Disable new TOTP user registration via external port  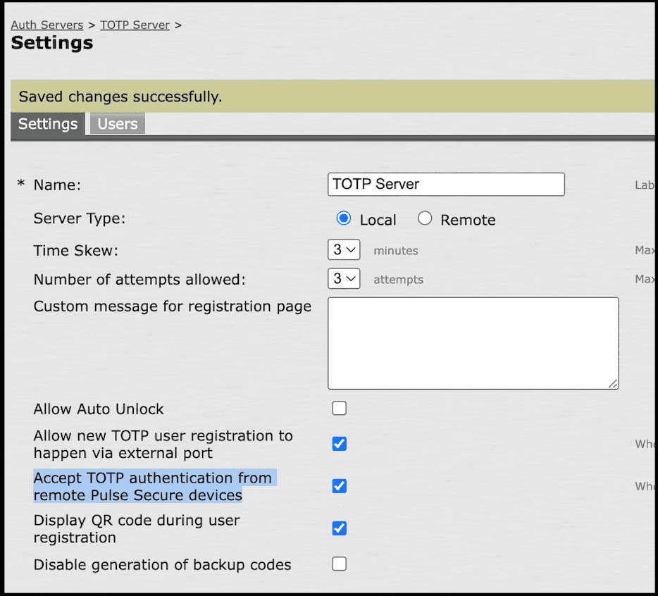coord(339,443)
